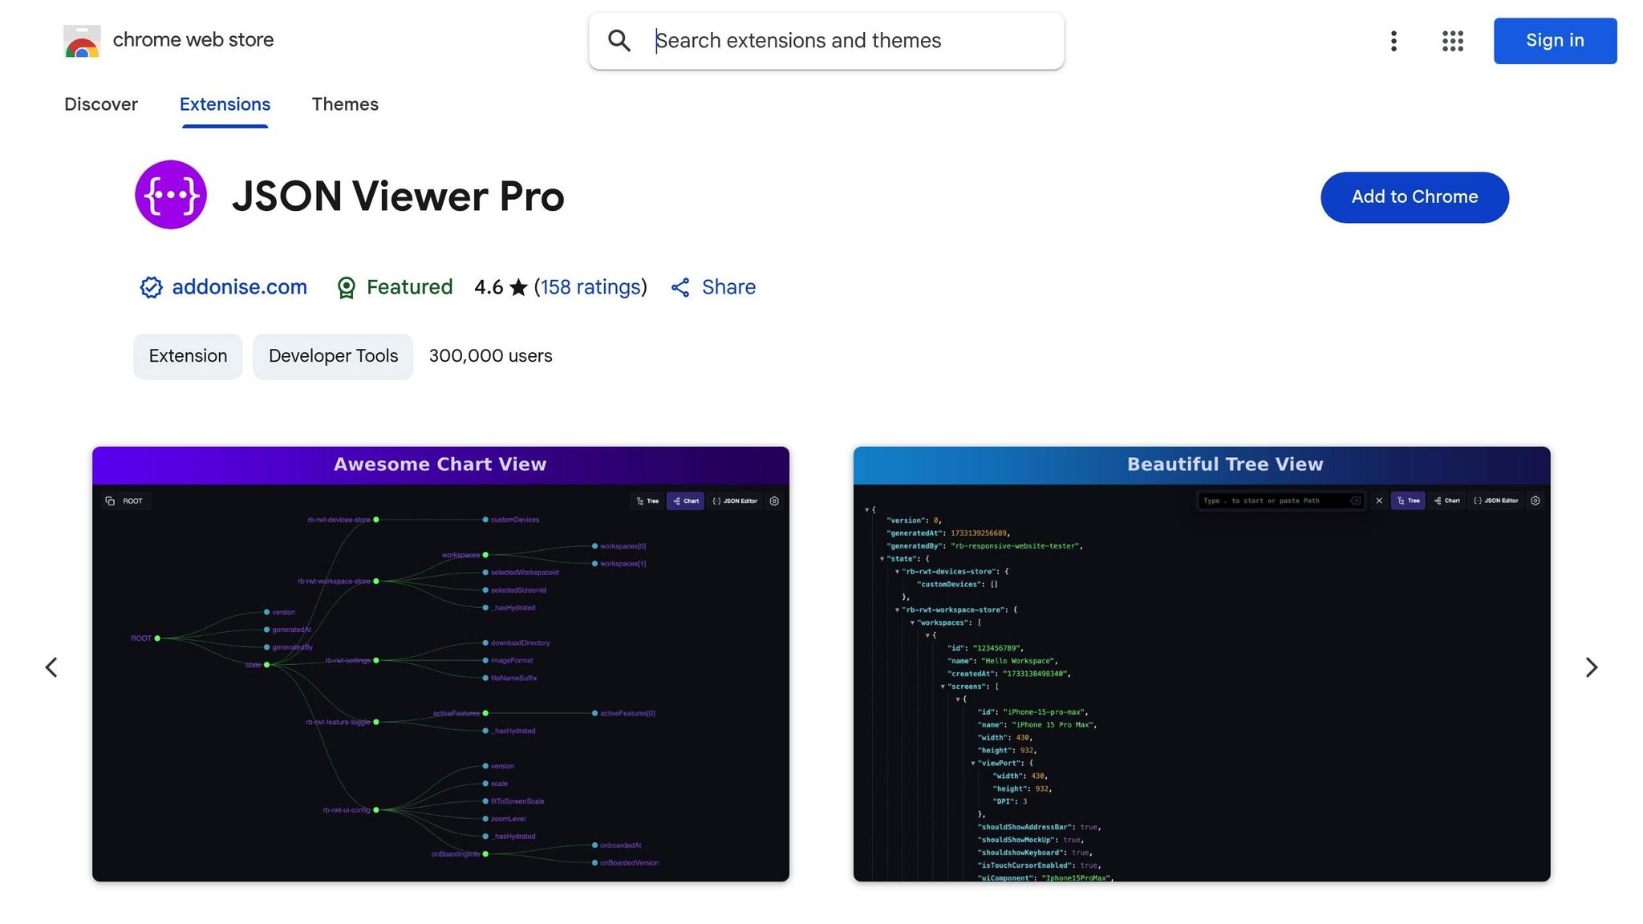The width and height of the screenshot is (1643, 924).
Task: Open the Google apps grid
Action: point(1453,41)
